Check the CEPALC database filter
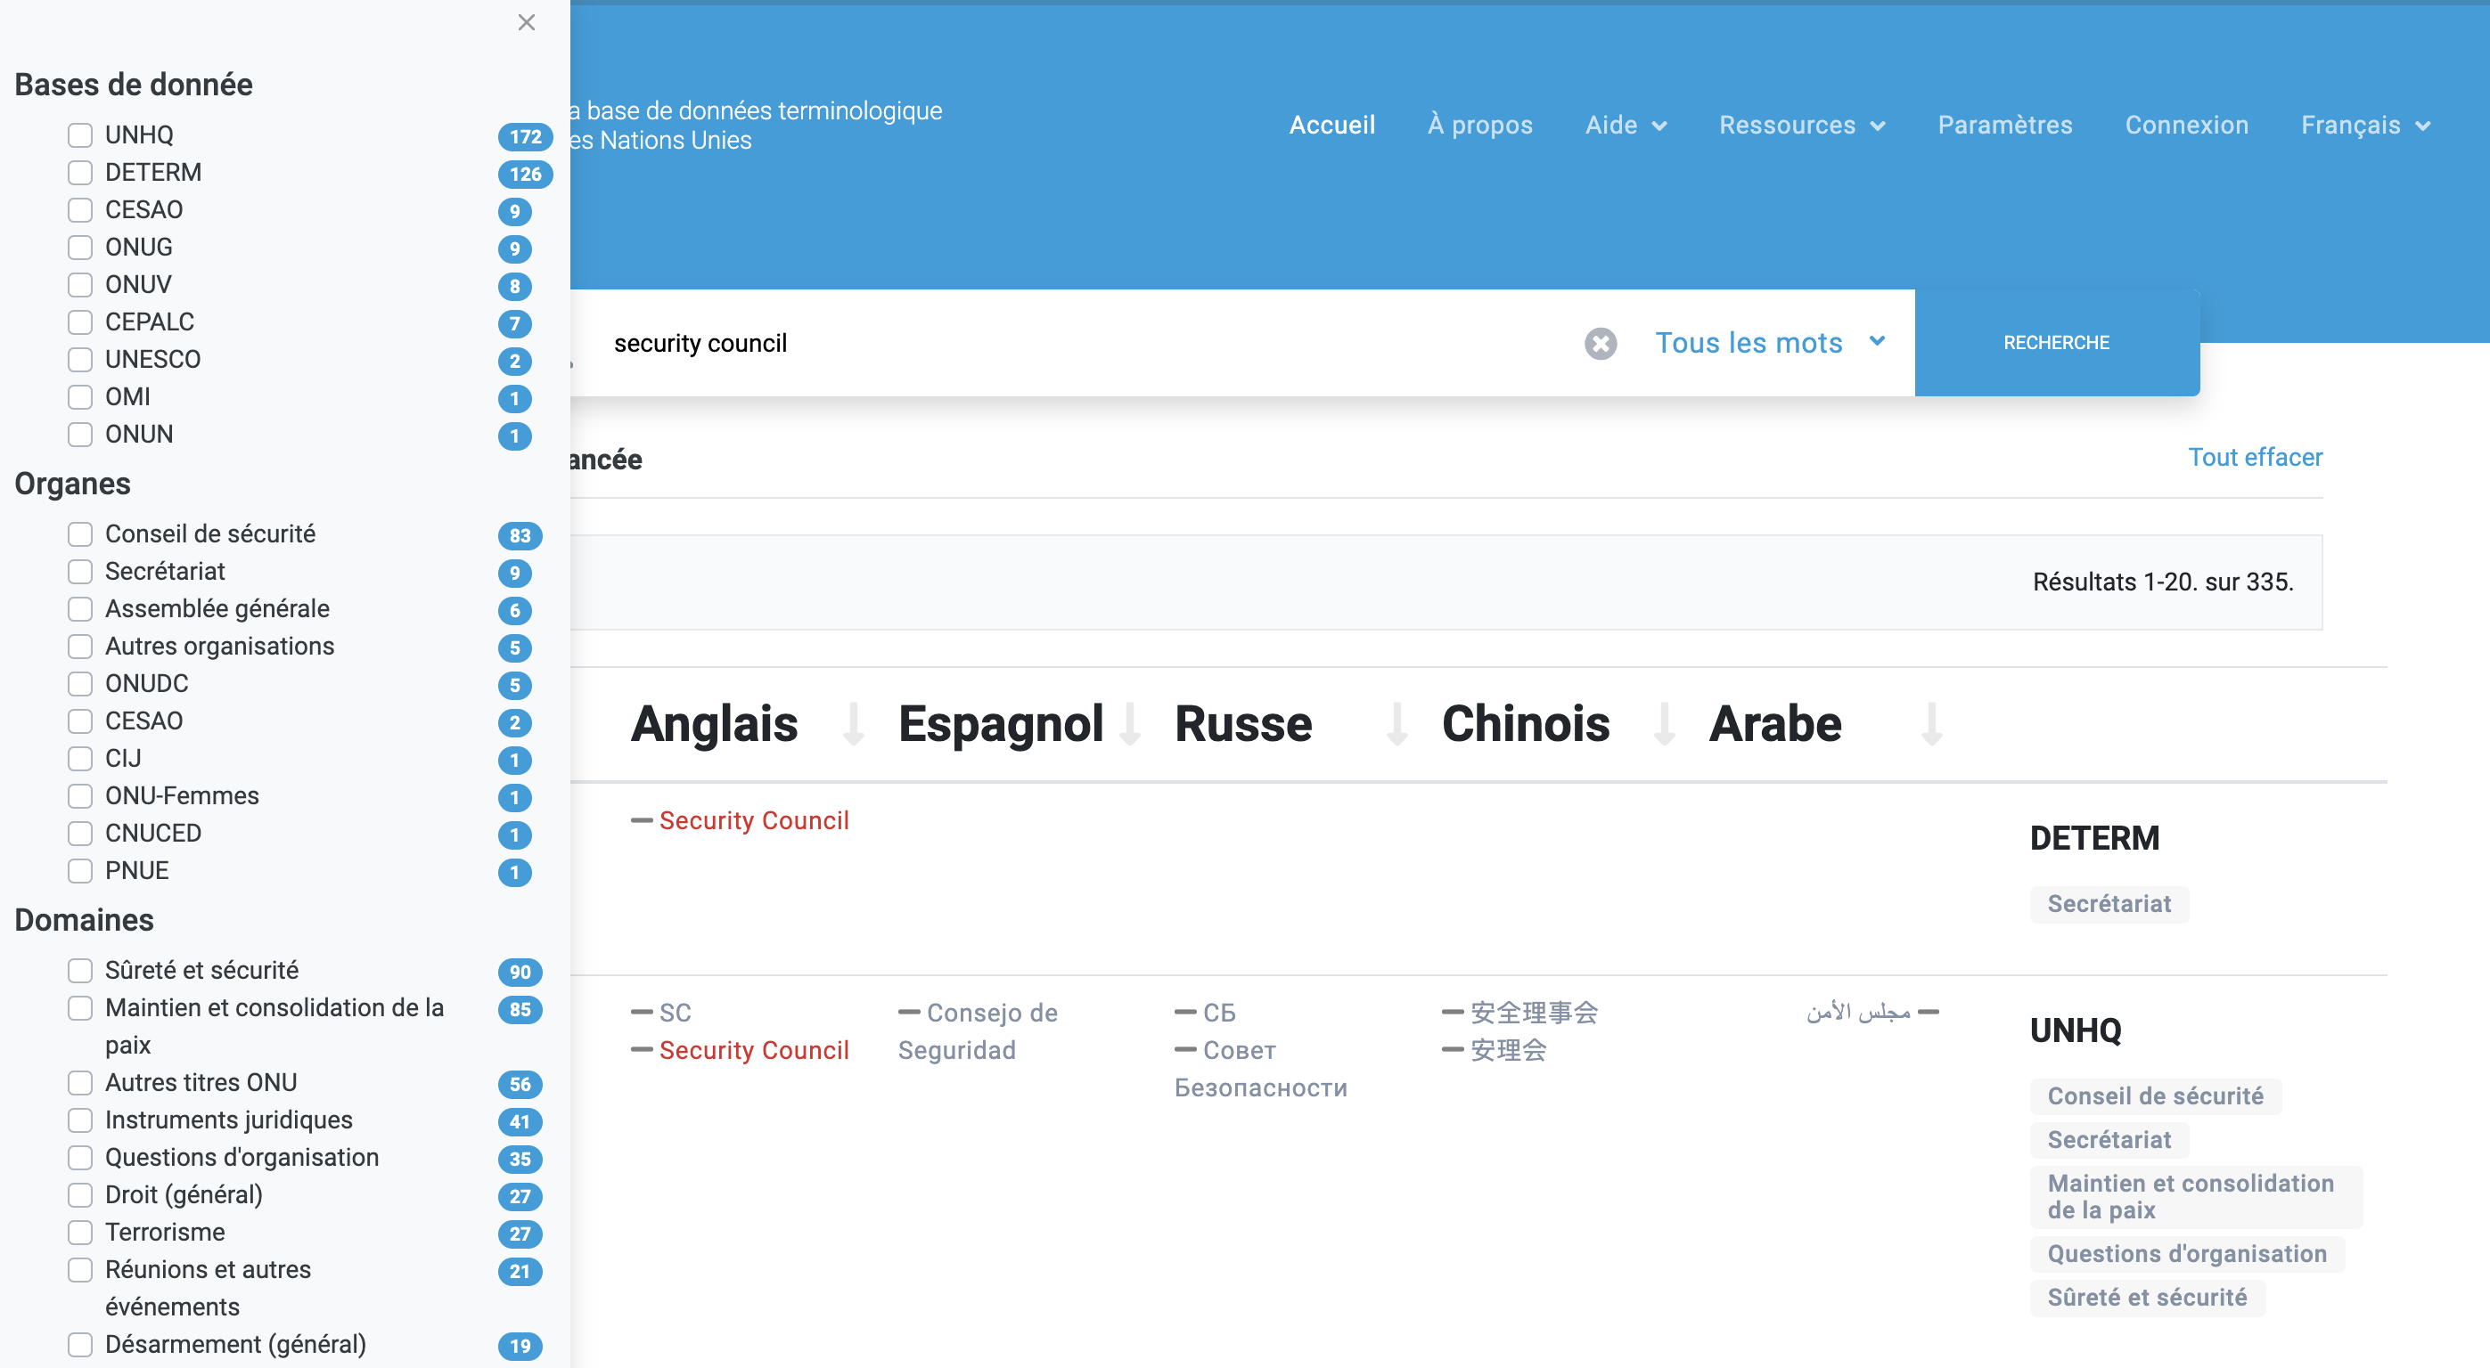Image resolution: width=2490 pixels, height=1368 pixels. click(80, 322)
